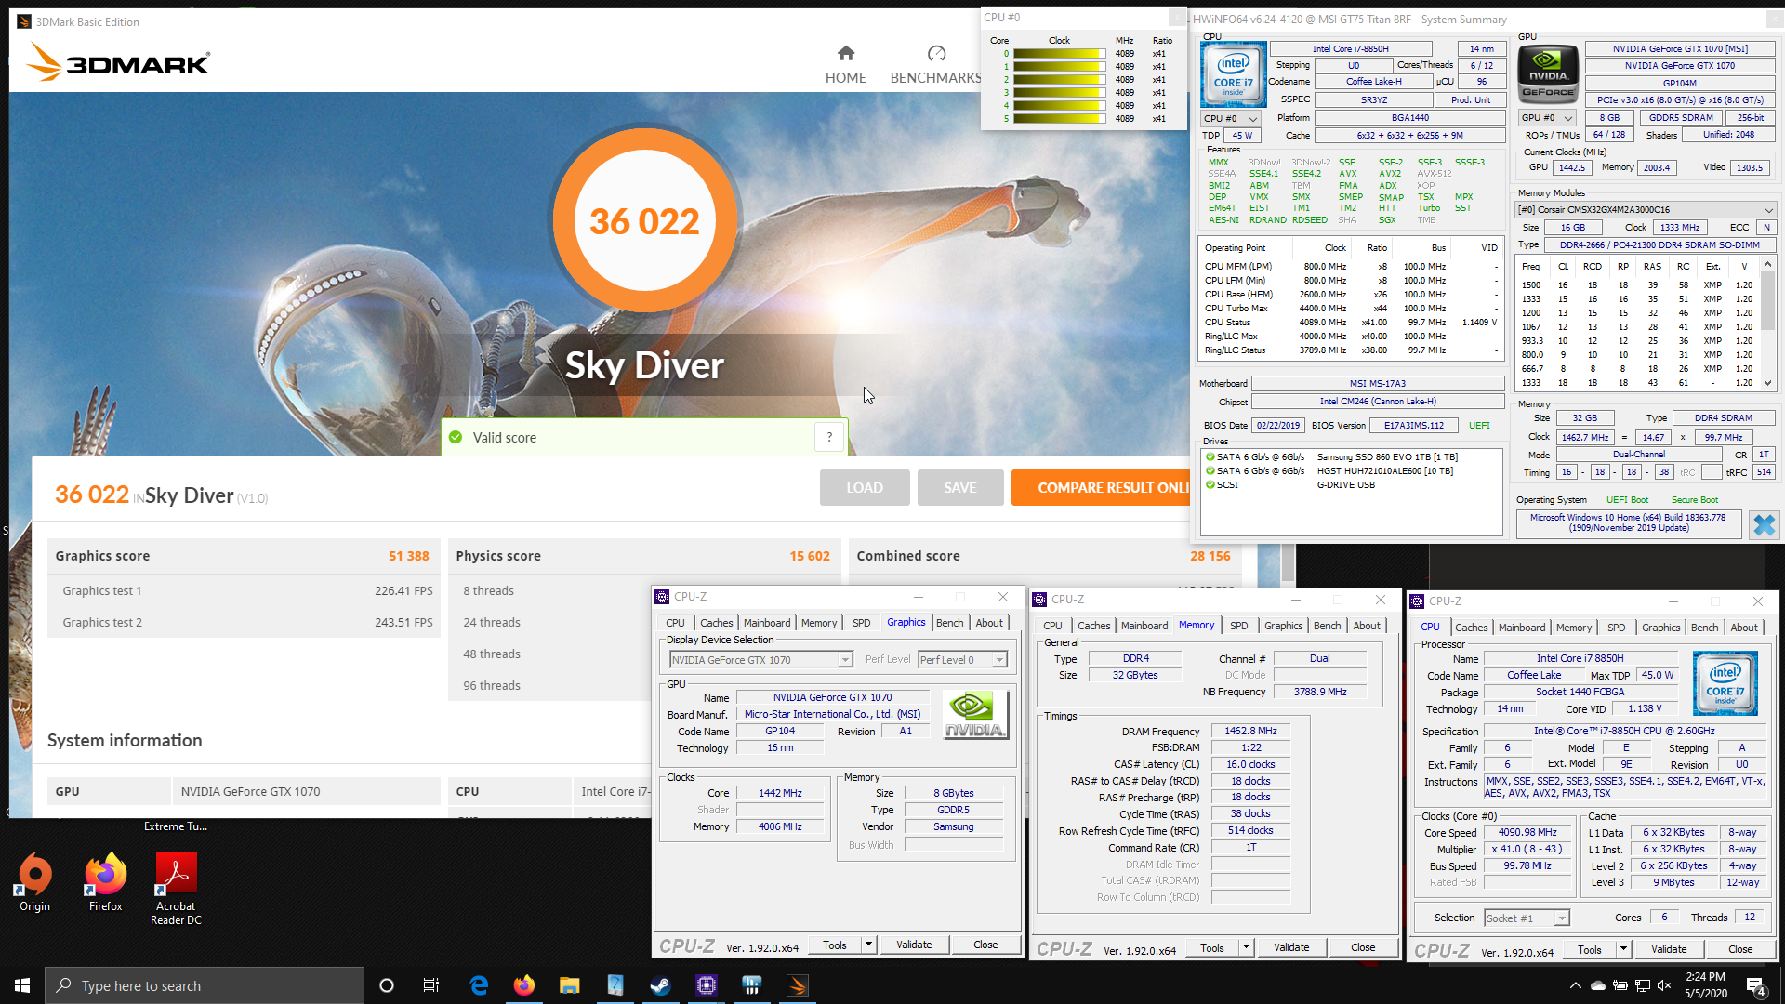The height and width of the screenshot is (1004, 1785).
Task: Open Caches tab in CPU-Z Memory window
Action: point(1093,626)
